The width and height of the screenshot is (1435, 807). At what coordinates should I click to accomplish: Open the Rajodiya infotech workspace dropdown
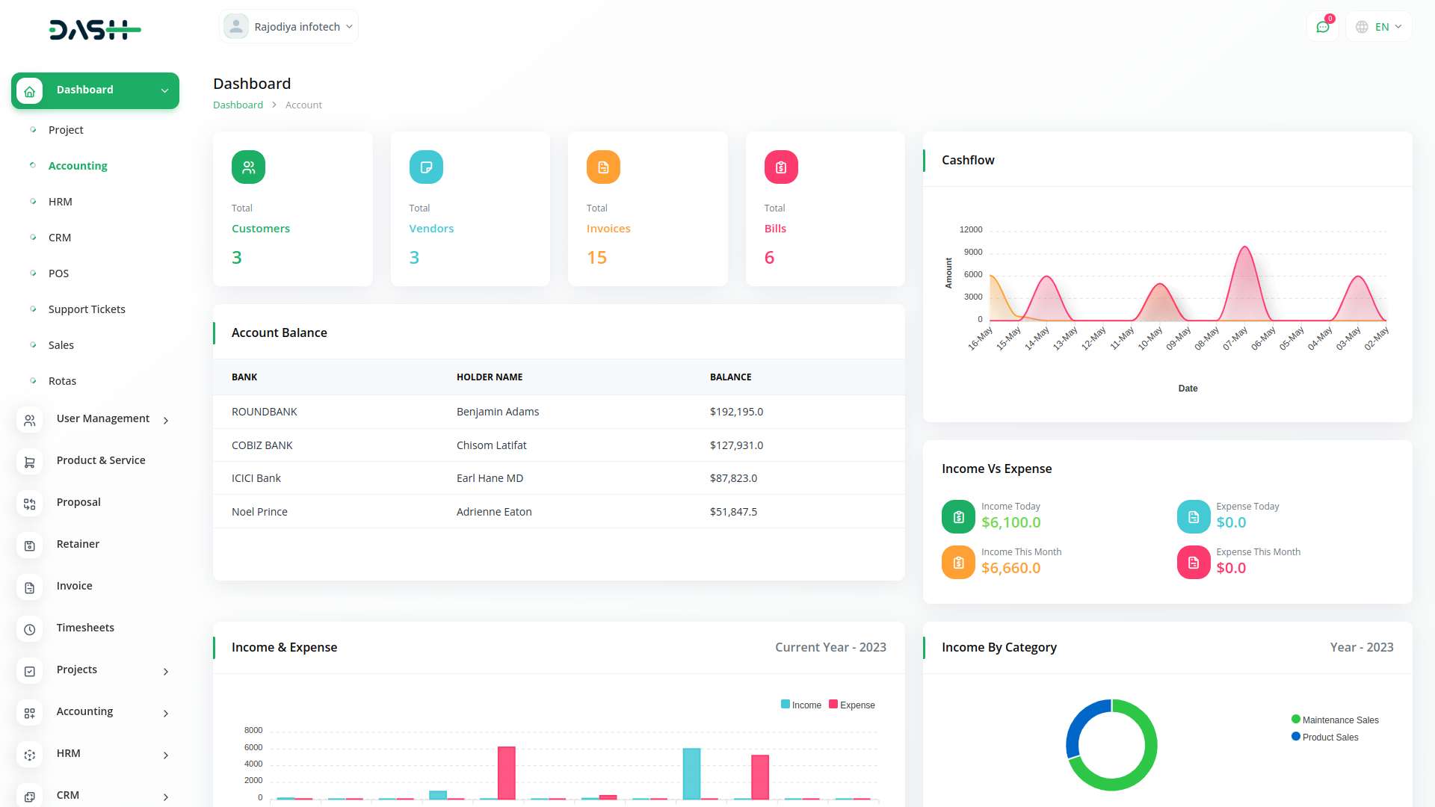coord(288,25)
